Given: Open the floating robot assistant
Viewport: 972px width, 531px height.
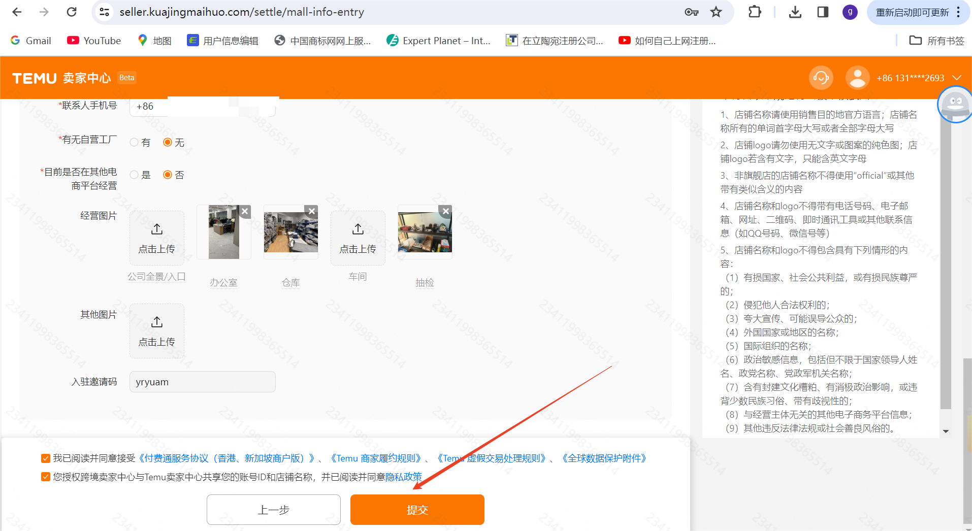Looking at the screenshot, I should [955, 105].
